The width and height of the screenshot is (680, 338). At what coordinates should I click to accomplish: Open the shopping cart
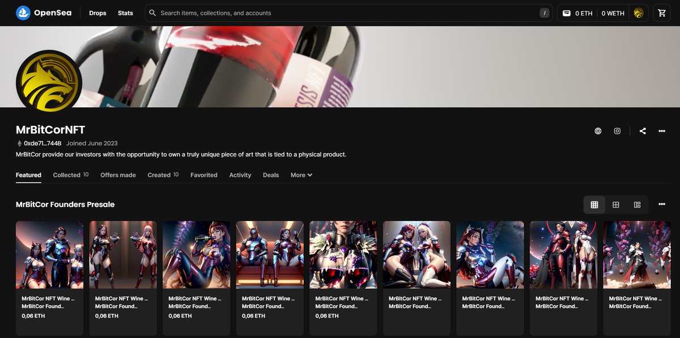point(662,13)
